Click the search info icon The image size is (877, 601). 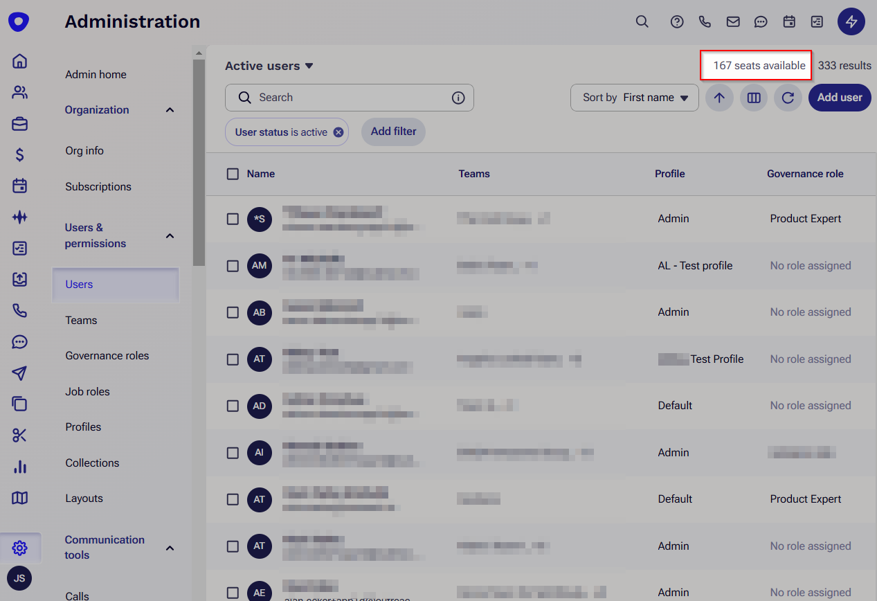458,98
